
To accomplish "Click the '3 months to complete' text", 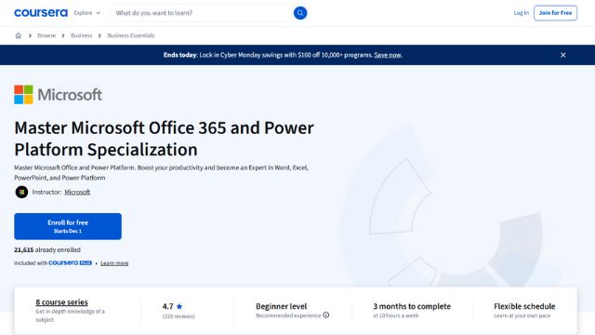I will click(x=412, y=306).
